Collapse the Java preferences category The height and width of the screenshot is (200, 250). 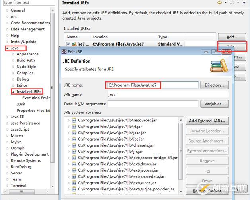coord(7,48)
